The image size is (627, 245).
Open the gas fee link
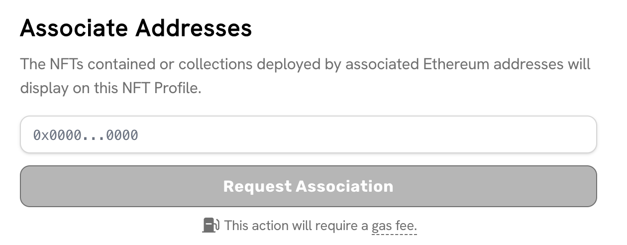click(394, 226)
